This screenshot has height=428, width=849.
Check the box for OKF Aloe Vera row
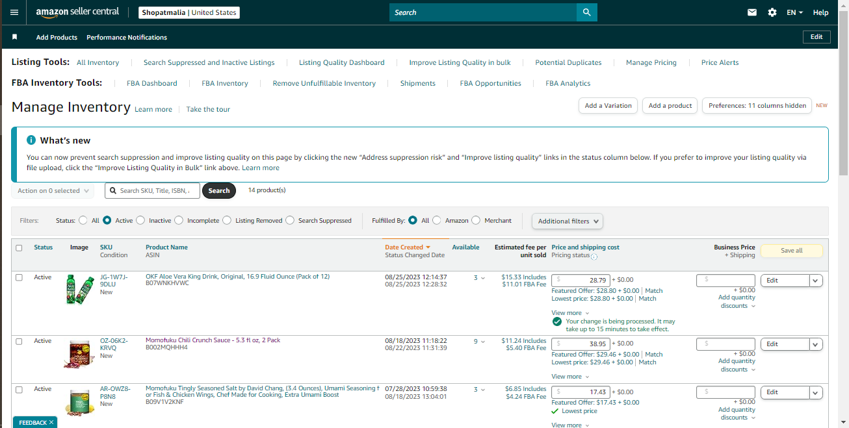pos(19,277)
